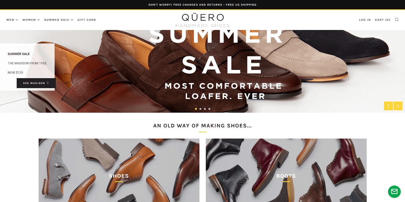Open the search magnifier icon

pos(397,20)
